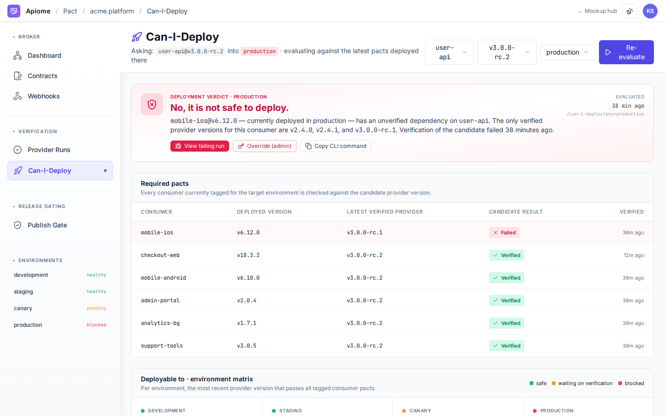Expand the user-api provider dropdown
Viewport: 665px width, 416px height.
[449, 52]
